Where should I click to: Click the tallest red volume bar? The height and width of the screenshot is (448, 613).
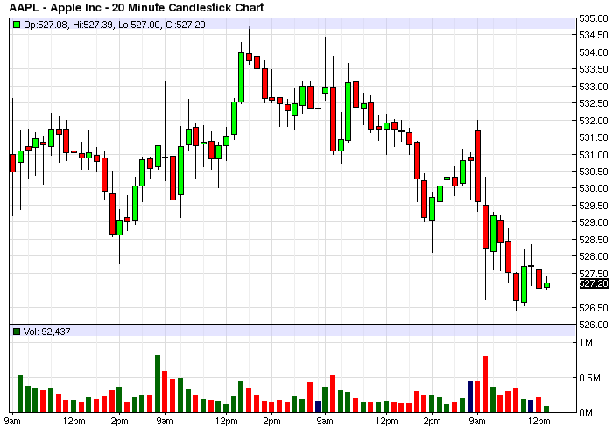(x=484, y=383)
